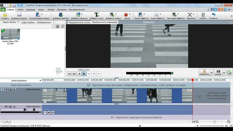Click the Добавить пляшку icon

112,15
